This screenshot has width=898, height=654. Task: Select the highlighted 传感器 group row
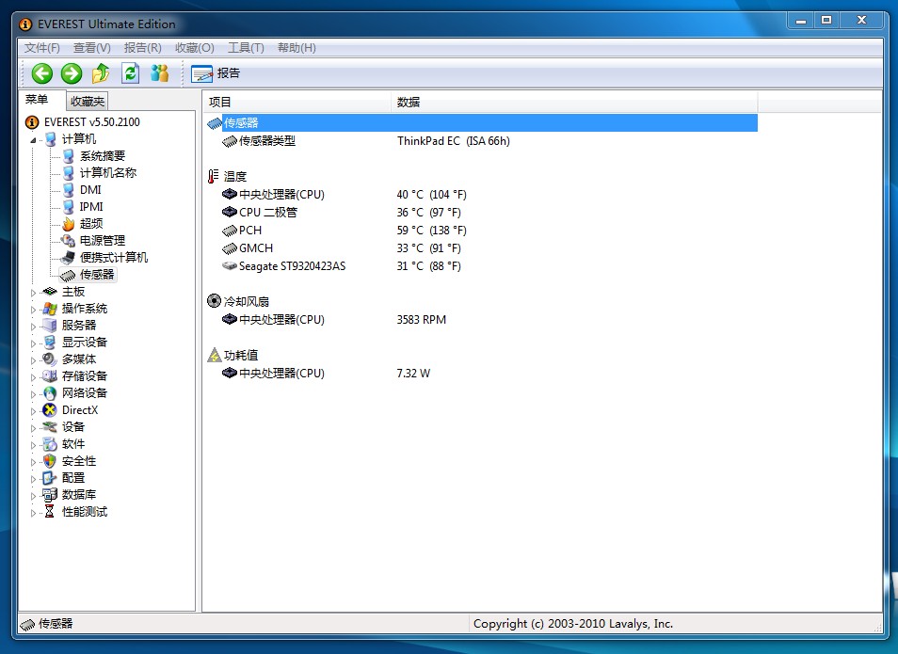482,122
